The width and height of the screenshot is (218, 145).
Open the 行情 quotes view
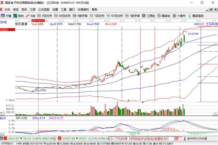[6, 16]
